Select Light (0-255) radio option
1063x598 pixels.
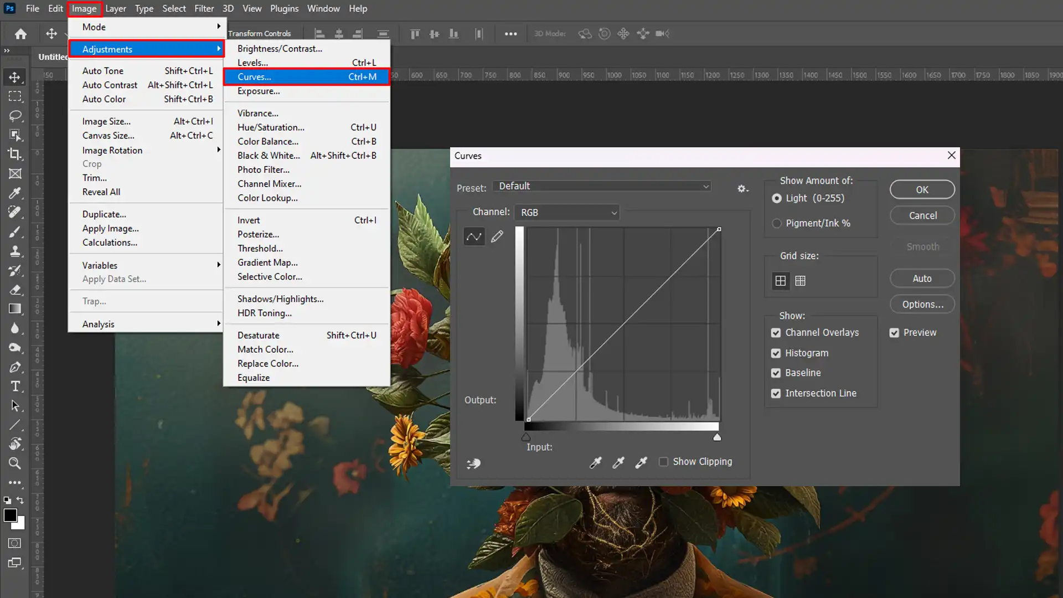point(777,198)
